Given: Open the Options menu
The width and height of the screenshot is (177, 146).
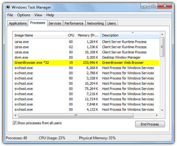Looking at the screenshot, I should pos(24,15).
